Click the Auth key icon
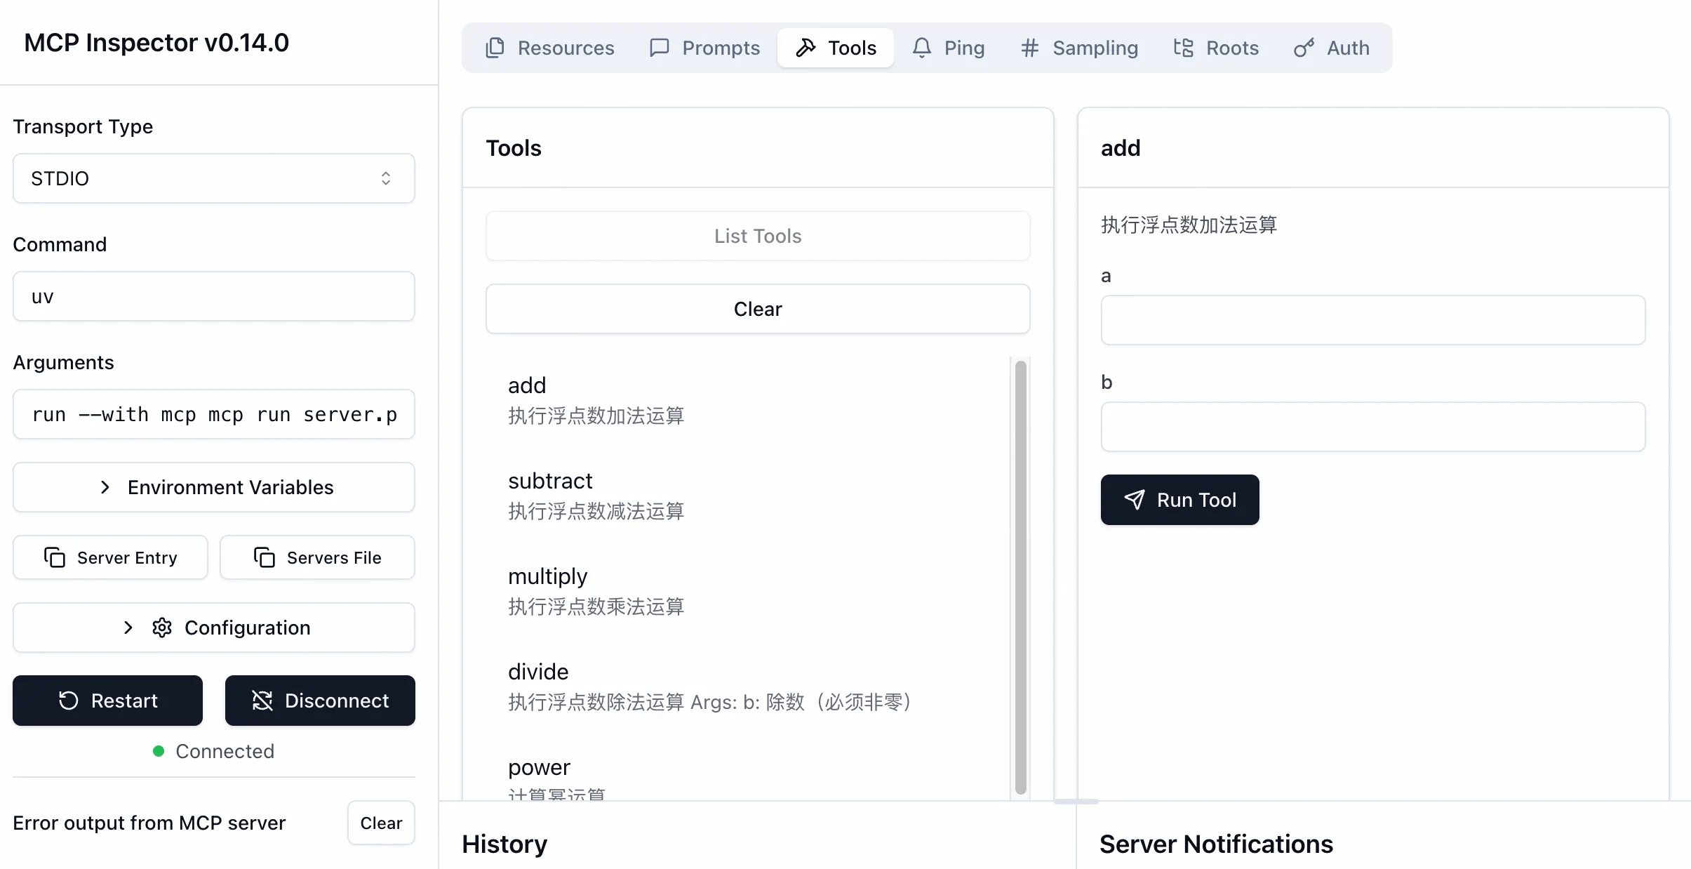The image size is (1691, 869). point(1304,48)
